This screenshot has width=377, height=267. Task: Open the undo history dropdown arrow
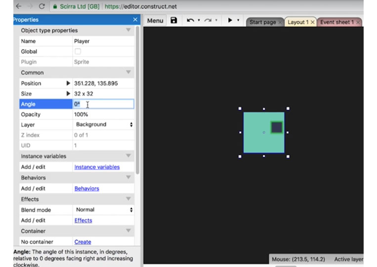[x=199, y=20]
